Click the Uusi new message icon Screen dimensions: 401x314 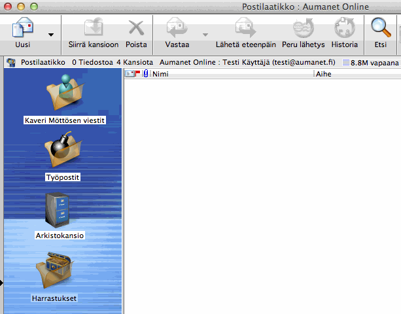pos(23,29)
